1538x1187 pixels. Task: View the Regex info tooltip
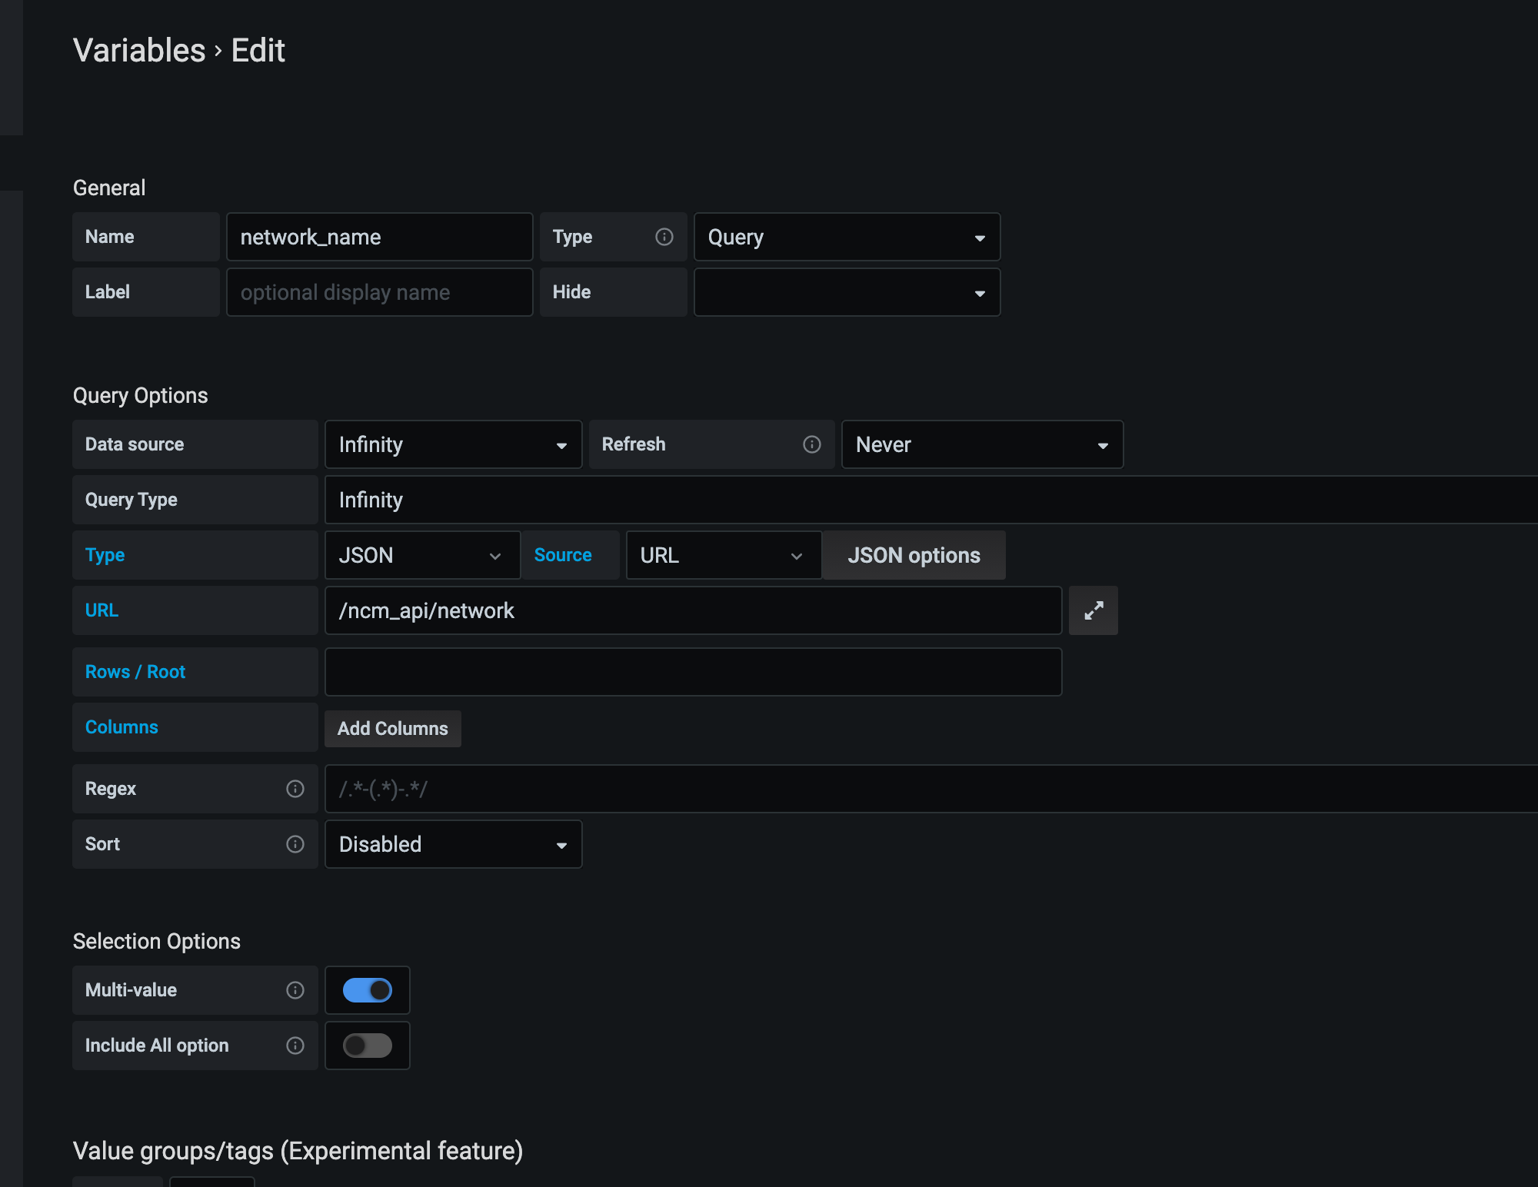(295, 789)
